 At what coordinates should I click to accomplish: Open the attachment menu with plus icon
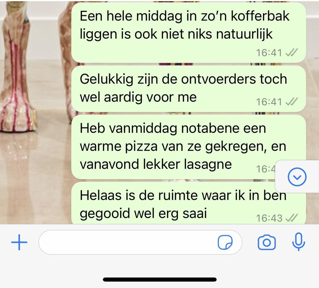point(19,242)
